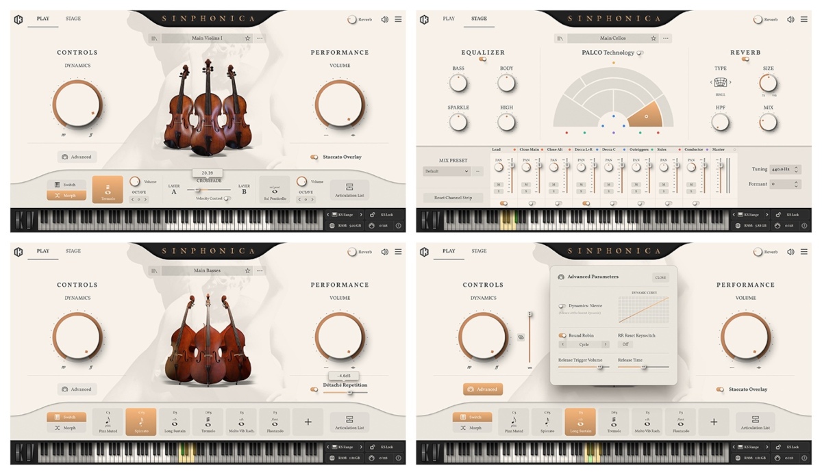
Task: Open the Mix Preset Default dropdown
Action: [447, 171]
